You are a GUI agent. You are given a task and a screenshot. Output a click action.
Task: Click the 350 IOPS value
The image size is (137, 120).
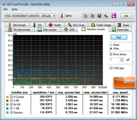[x=46, y=97]
